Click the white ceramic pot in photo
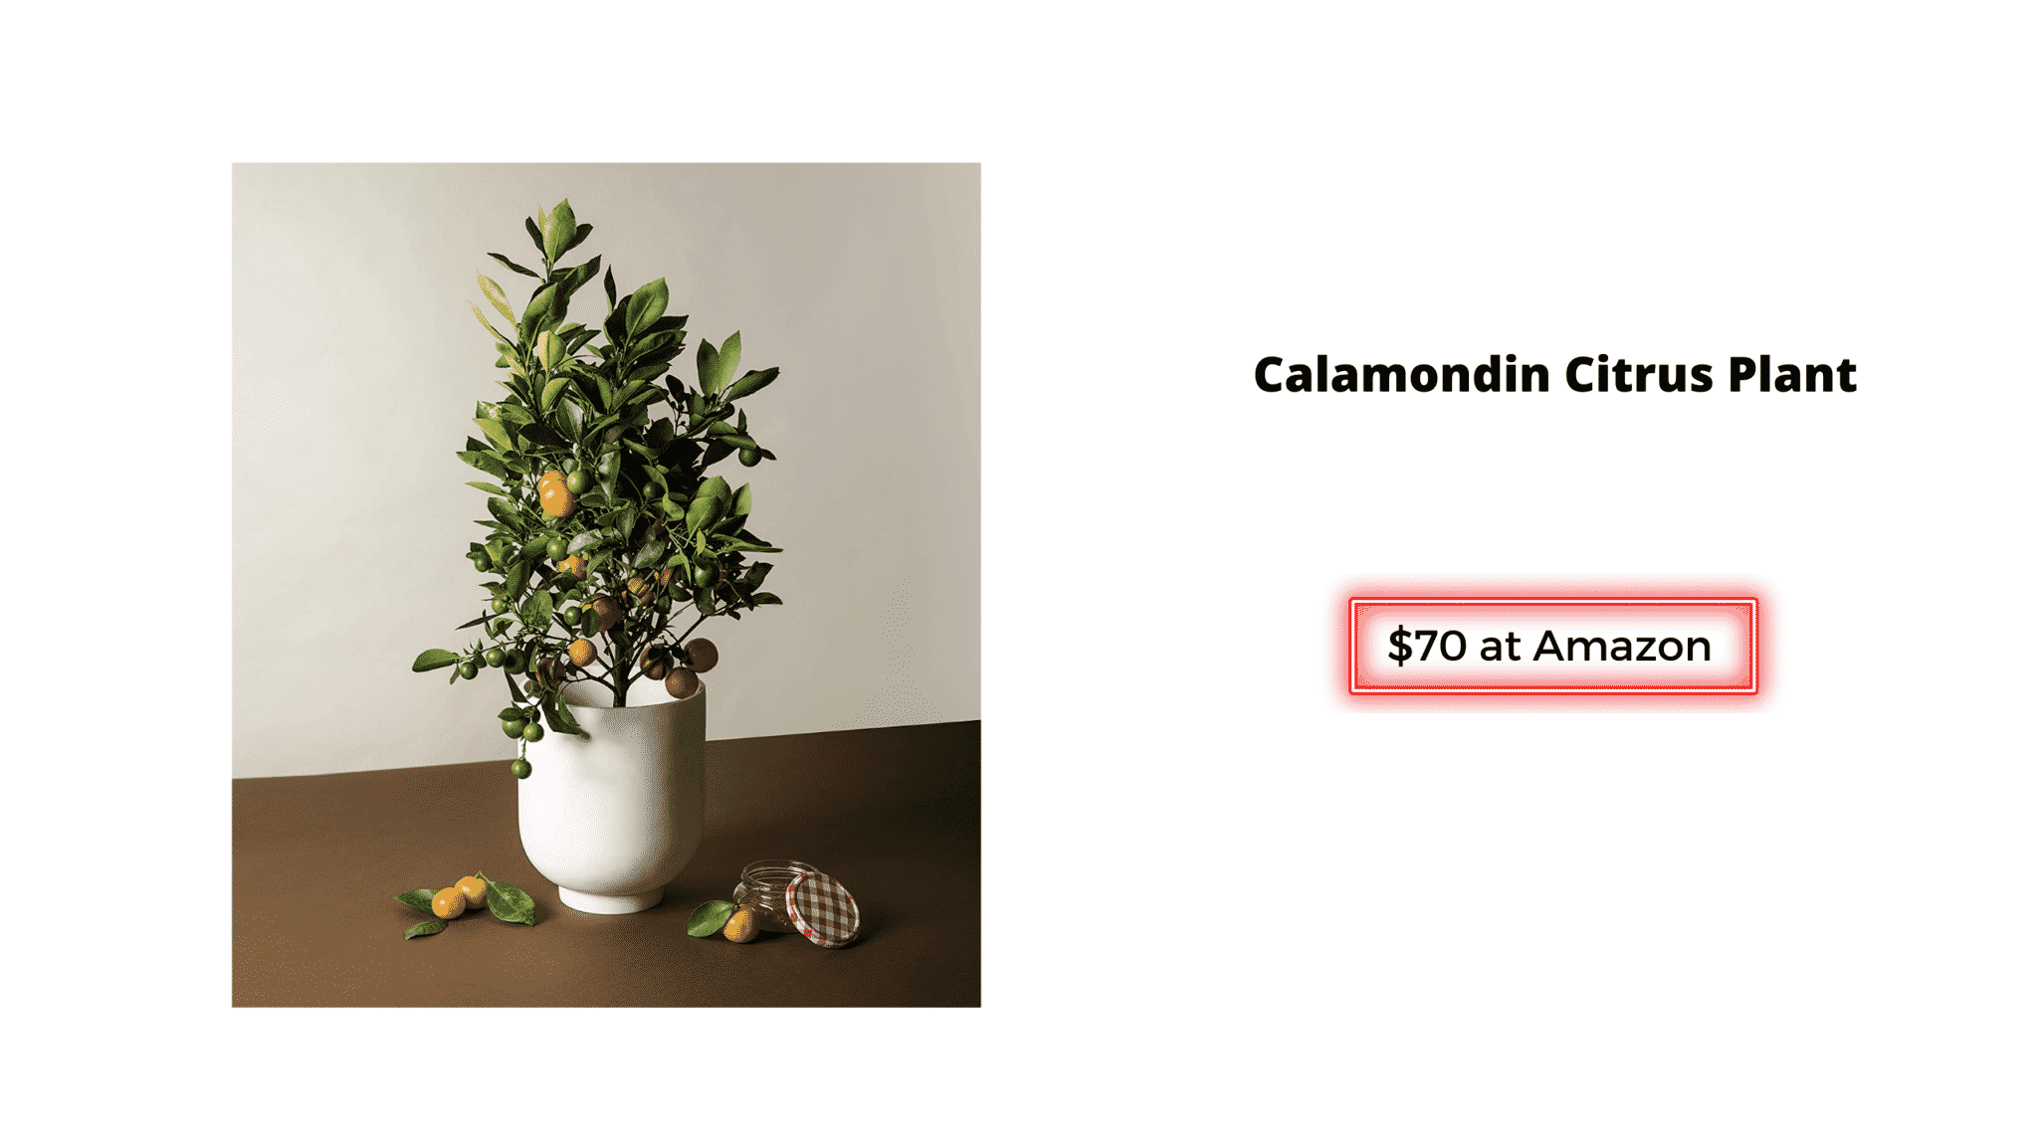Viewport: 2038px width, 1146px height. tap(612, 796)
